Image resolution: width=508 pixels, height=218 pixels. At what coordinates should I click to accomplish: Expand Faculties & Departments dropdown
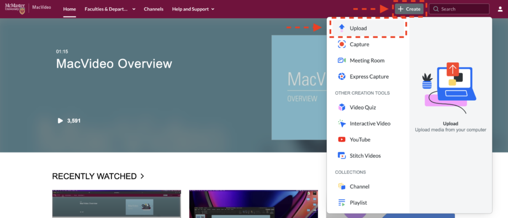pos(134,9)
